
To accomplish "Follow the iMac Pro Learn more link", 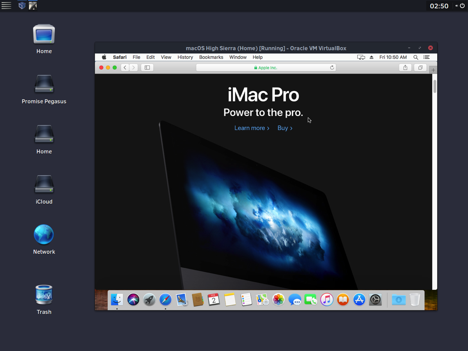I will click(252, 128).
